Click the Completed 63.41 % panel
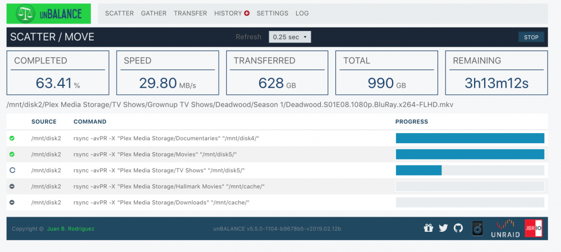 coord(58,72)
